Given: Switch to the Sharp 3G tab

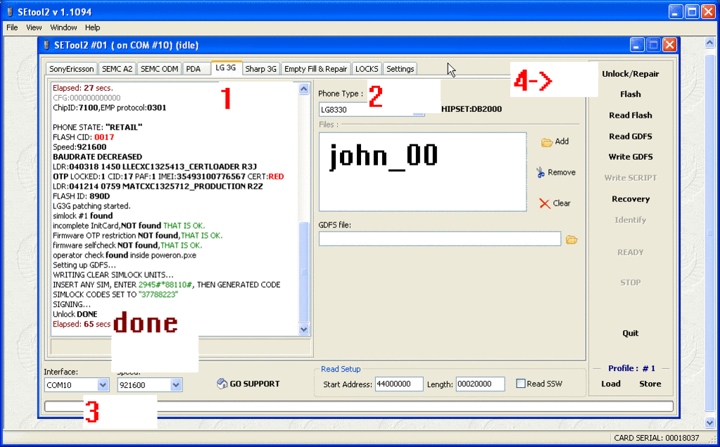Looking at the screenshot, I should click(261, 69).
